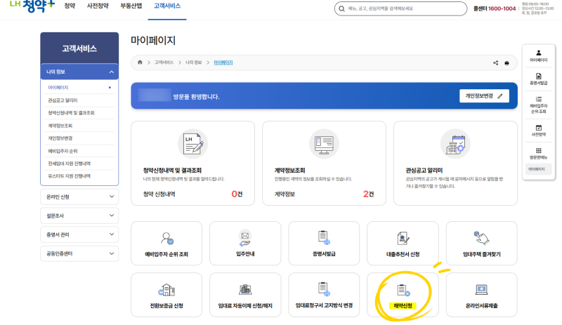Select 마이페이지 in sidebar
562x325 pixels.
pos(58,88)
